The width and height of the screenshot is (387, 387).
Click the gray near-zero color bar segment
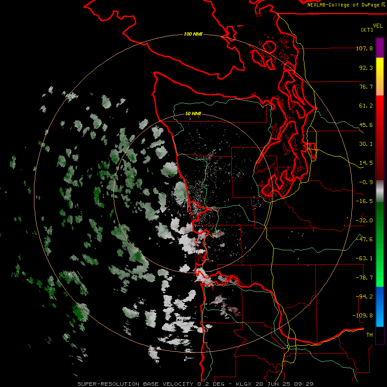tap(380, 190)
